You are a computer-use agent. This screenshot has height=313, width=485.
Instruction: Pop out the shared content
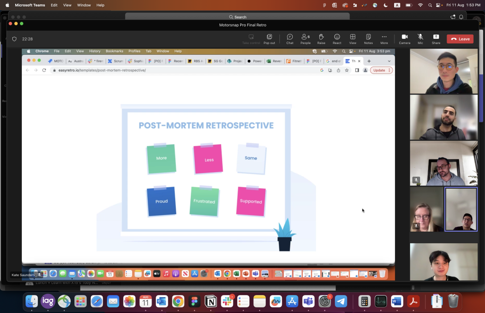tap(269, 39)
